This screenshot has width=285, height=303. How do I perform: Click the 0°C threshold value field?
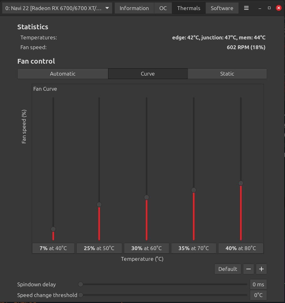click(x=258, y=295)
